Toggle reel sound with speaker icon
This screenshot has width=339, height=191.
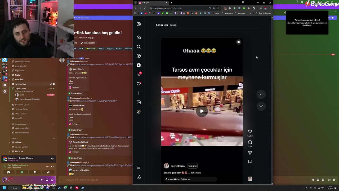pos(239,42)
